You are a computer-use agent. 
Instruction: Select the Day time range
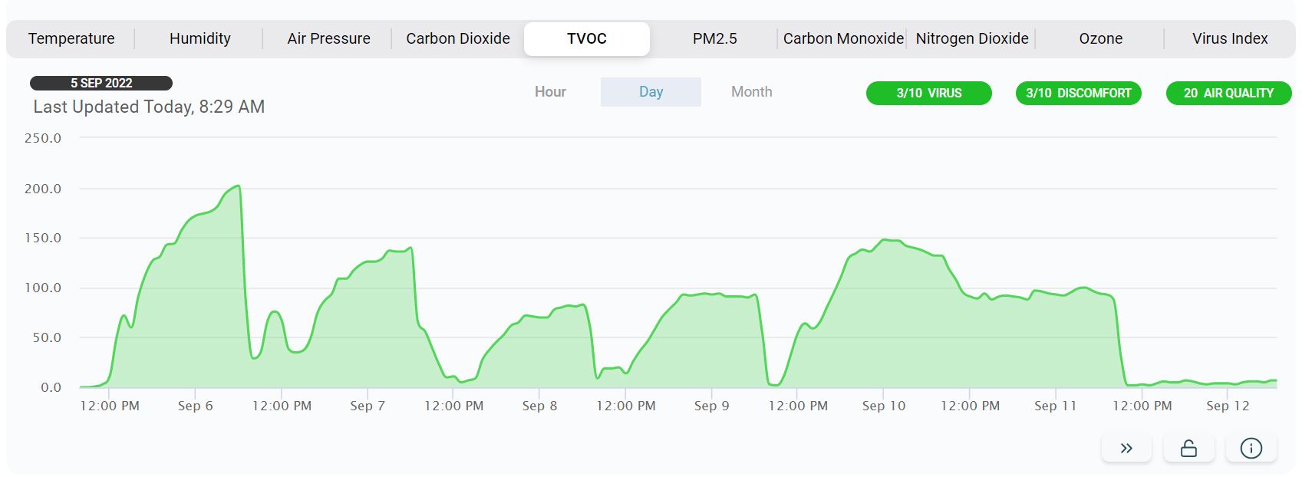click(651, 92)
